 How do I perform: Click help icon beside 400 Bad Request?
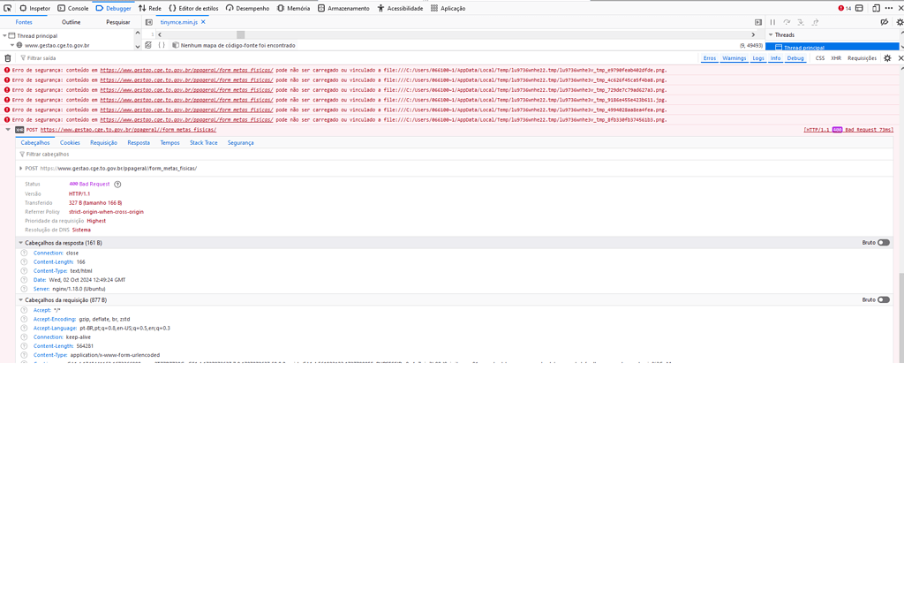coord(117,185)
